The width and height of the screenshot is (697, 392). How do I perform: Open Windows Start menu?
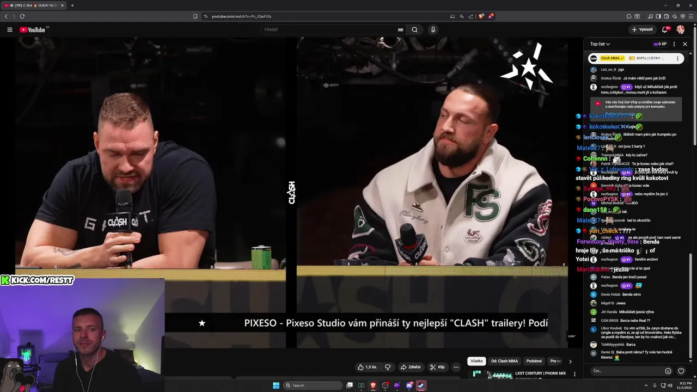coord(276,385)
